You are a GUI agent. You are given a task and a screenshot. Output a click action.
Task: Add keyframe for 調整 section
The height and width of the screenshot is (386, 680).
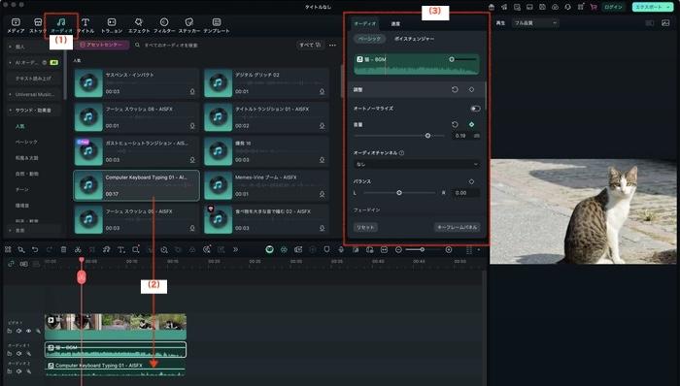coord(471,89)
